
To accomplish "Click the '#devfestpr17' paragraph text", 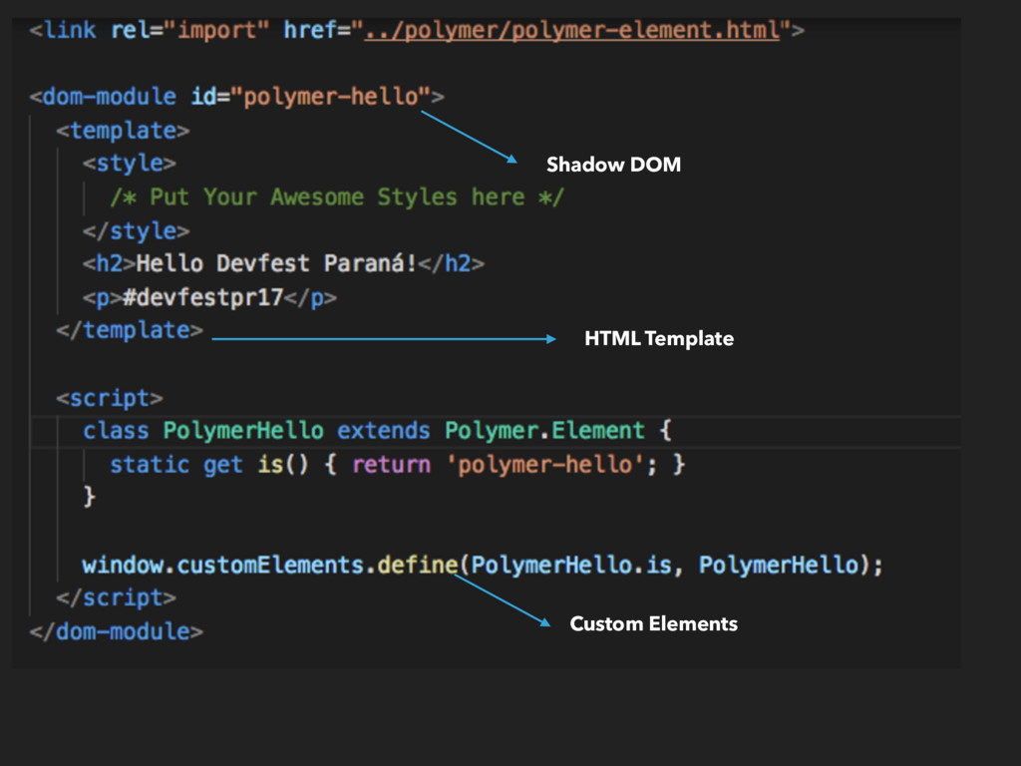I will pos(202,297).
